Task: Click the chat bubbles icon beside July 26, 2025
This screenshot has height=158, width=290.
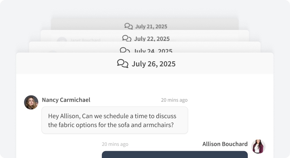Action: point(123,64)
